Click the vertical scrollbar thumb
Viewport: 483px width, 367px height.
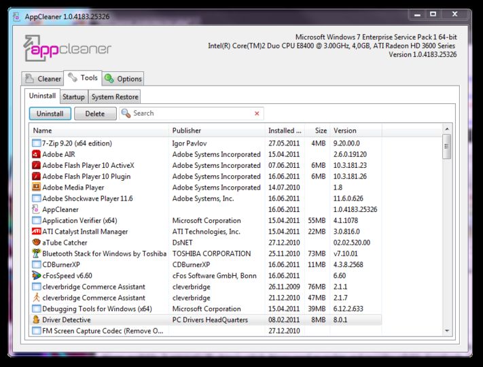447,146
